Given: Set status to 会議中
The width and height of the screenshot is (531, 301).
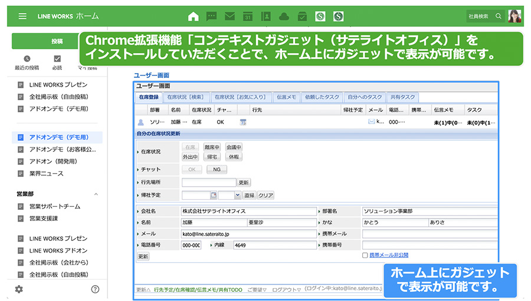Looking at the screenshot, I should coord(234,147).
